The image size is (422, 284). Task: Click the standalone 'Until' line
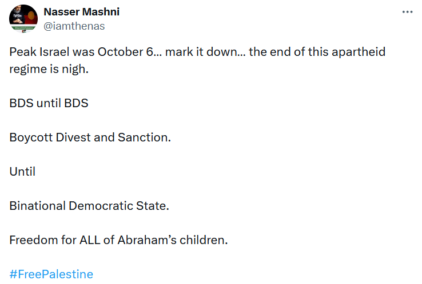coord(22,172)
